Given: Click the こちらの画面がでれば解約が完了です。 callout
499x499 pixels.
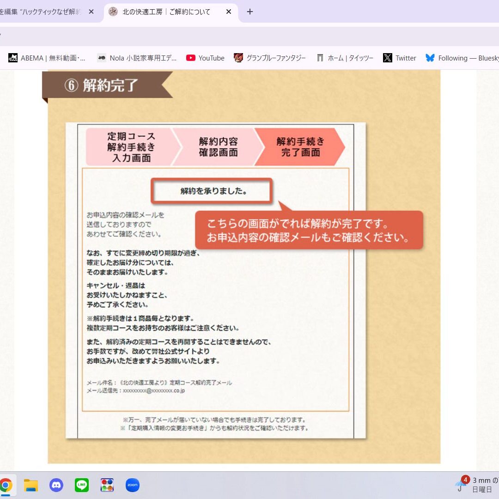Looking at the screenshot, I should [308, 230].
